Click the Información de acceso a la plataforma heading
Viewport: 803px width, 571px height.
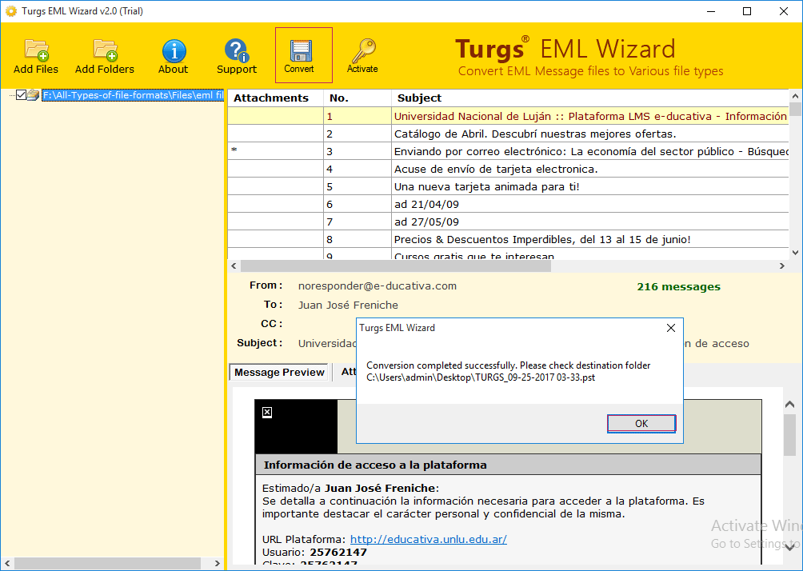pos(375,465)
